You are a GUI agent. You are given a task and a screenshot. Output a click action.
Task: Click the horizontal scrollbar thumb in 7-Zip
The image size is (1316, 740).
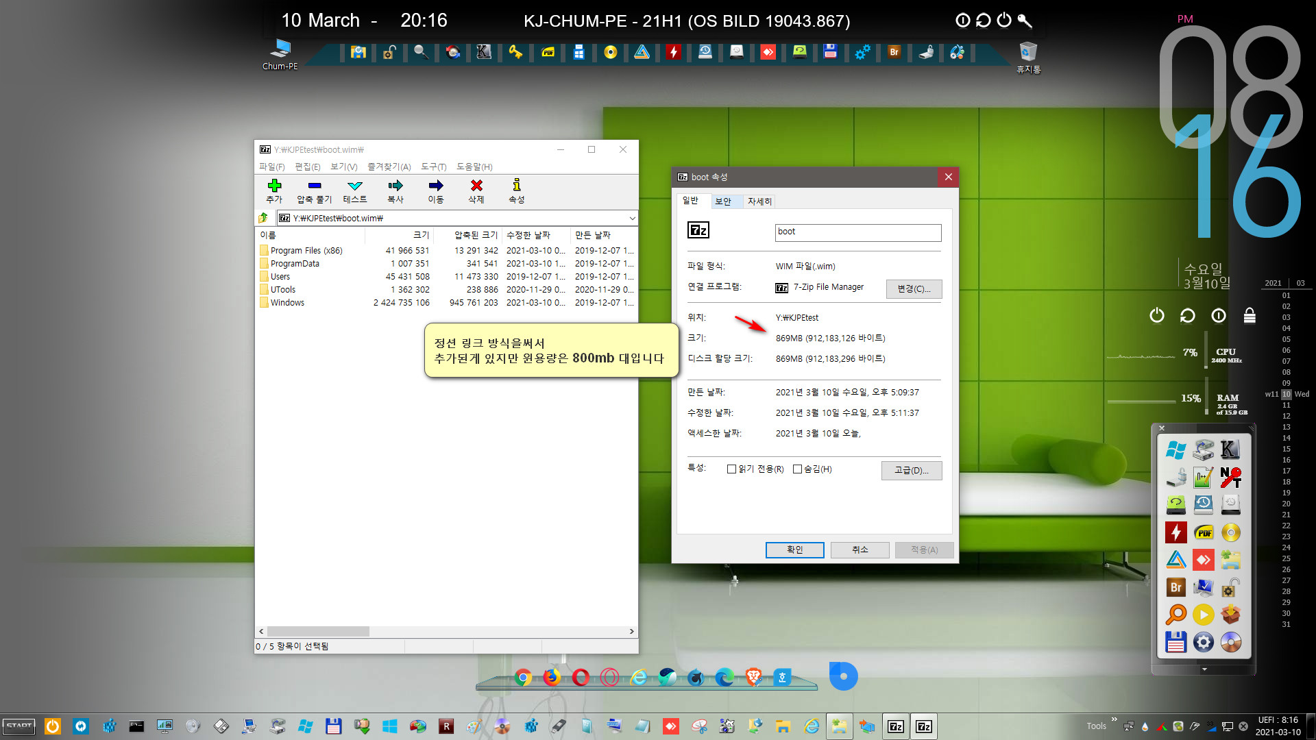(x=318, y=631)
